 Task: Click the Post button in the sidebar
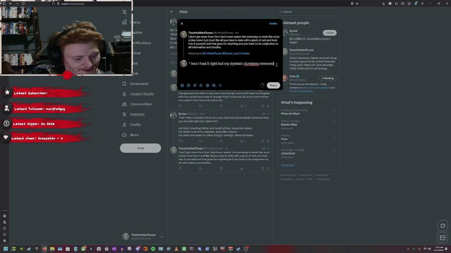pyautogui.click(x=140, y=148)
